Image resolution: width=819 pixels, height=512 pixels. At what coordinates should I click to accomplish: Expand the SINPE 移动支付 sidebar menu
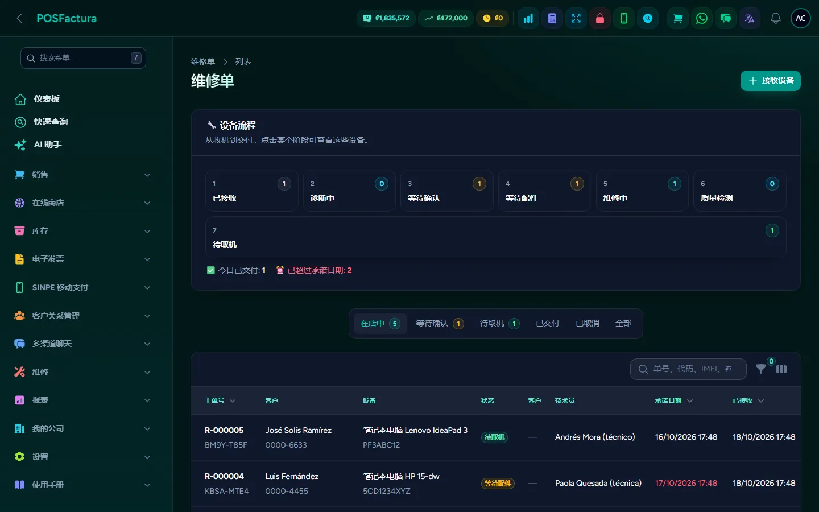pos(83,287)
